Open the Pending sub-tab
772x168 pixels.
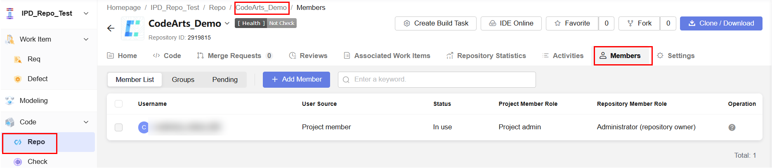point(225,79)
